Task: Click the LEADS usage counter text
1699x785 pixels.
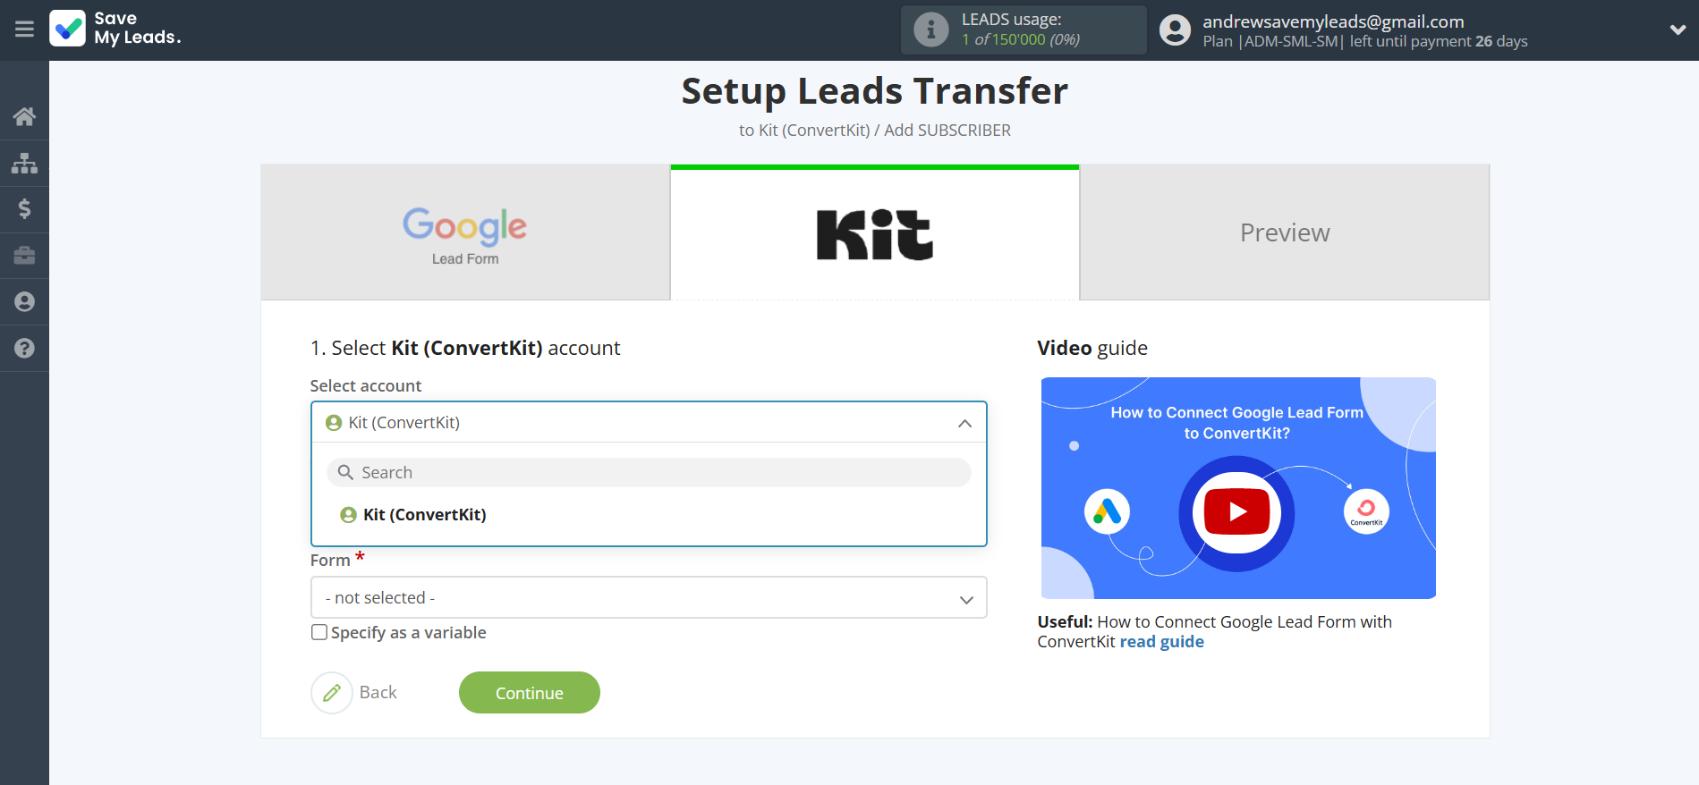Action: (1021, 39)
